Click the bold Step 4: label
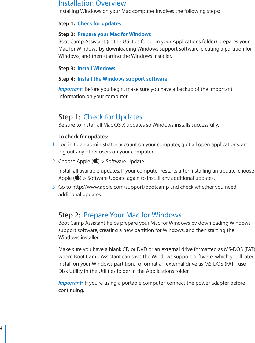 pyautogui.click(x=66, y=79)
